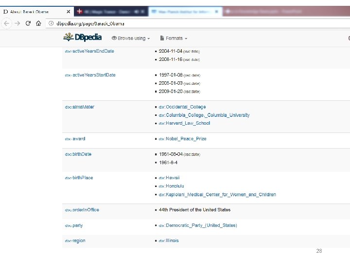Open the dbo:birthDate property link

pos(78,154)
